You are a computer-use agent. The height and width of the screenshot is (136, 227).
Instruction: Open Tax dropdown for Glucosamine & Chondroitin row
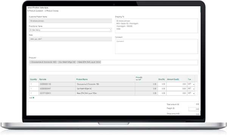point(191,84)
